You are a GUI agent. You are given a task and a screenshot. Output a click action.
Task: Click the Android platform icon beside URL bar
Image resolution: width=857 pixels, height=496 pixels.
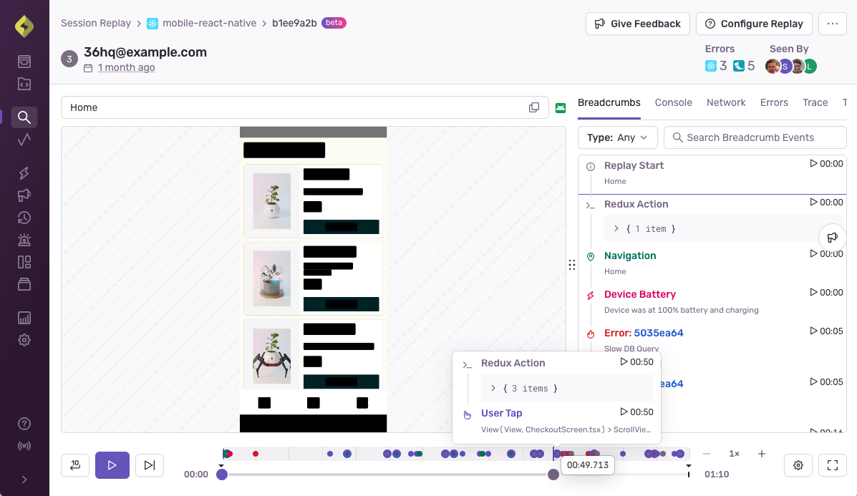tap(561, 107)
